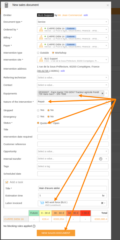Click the building icon in Intervention site field
This screenshot has width=120, height=240.
pyautogui.click(x=41, y=60)
